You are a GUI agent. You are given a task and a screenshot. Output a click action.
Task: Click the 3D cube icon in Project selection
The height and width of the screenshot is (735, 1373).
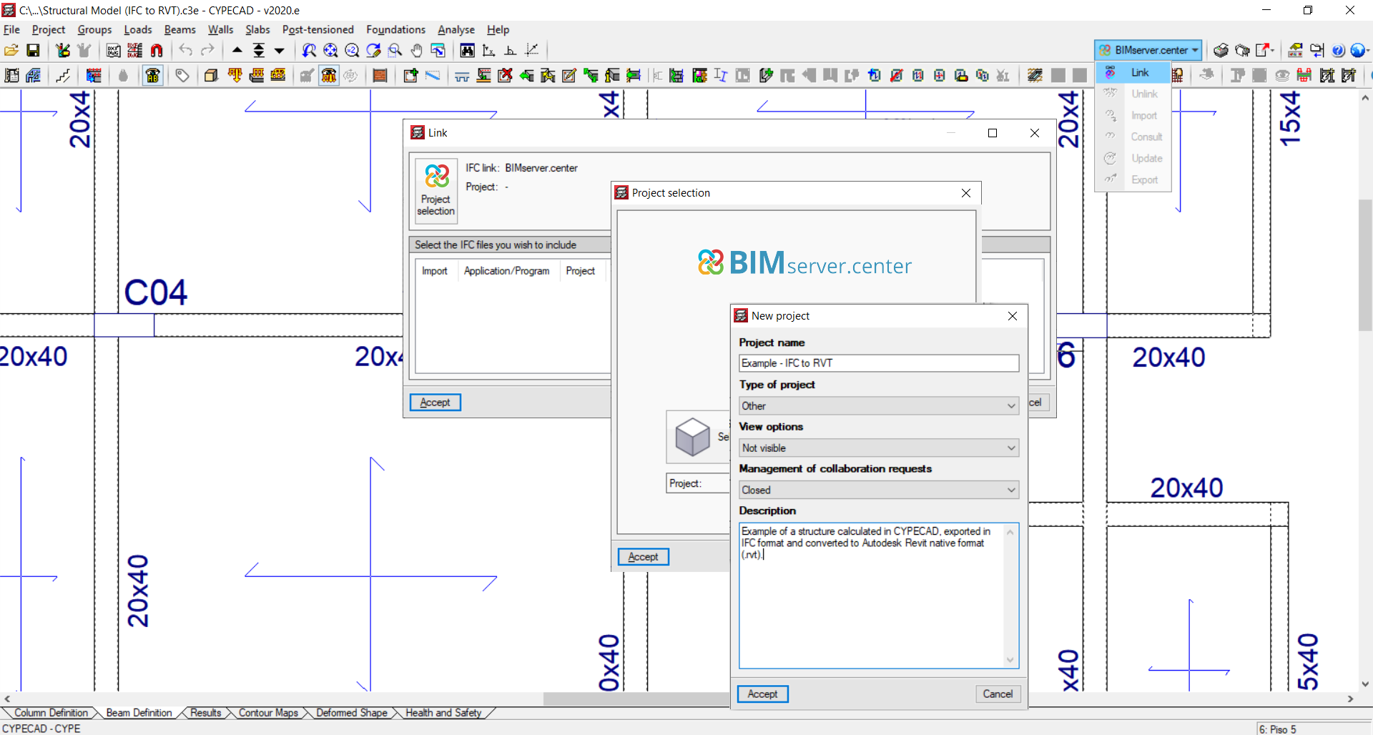(x=692, y=437)
